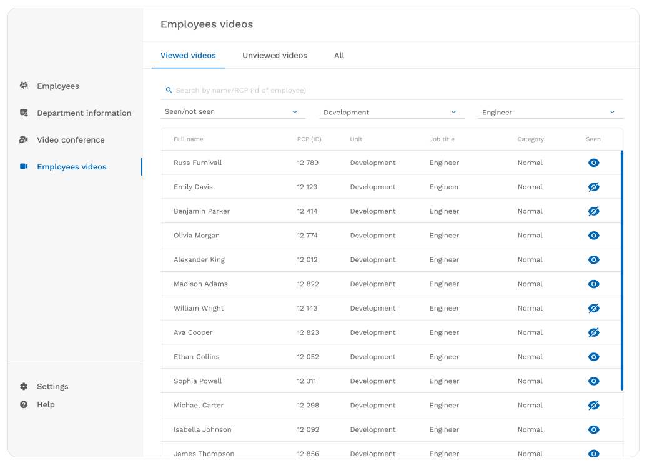Toggle the crossed-eye icon for Emily Davis
Screen dimensions: 647x465
click(x=593, y=186)
